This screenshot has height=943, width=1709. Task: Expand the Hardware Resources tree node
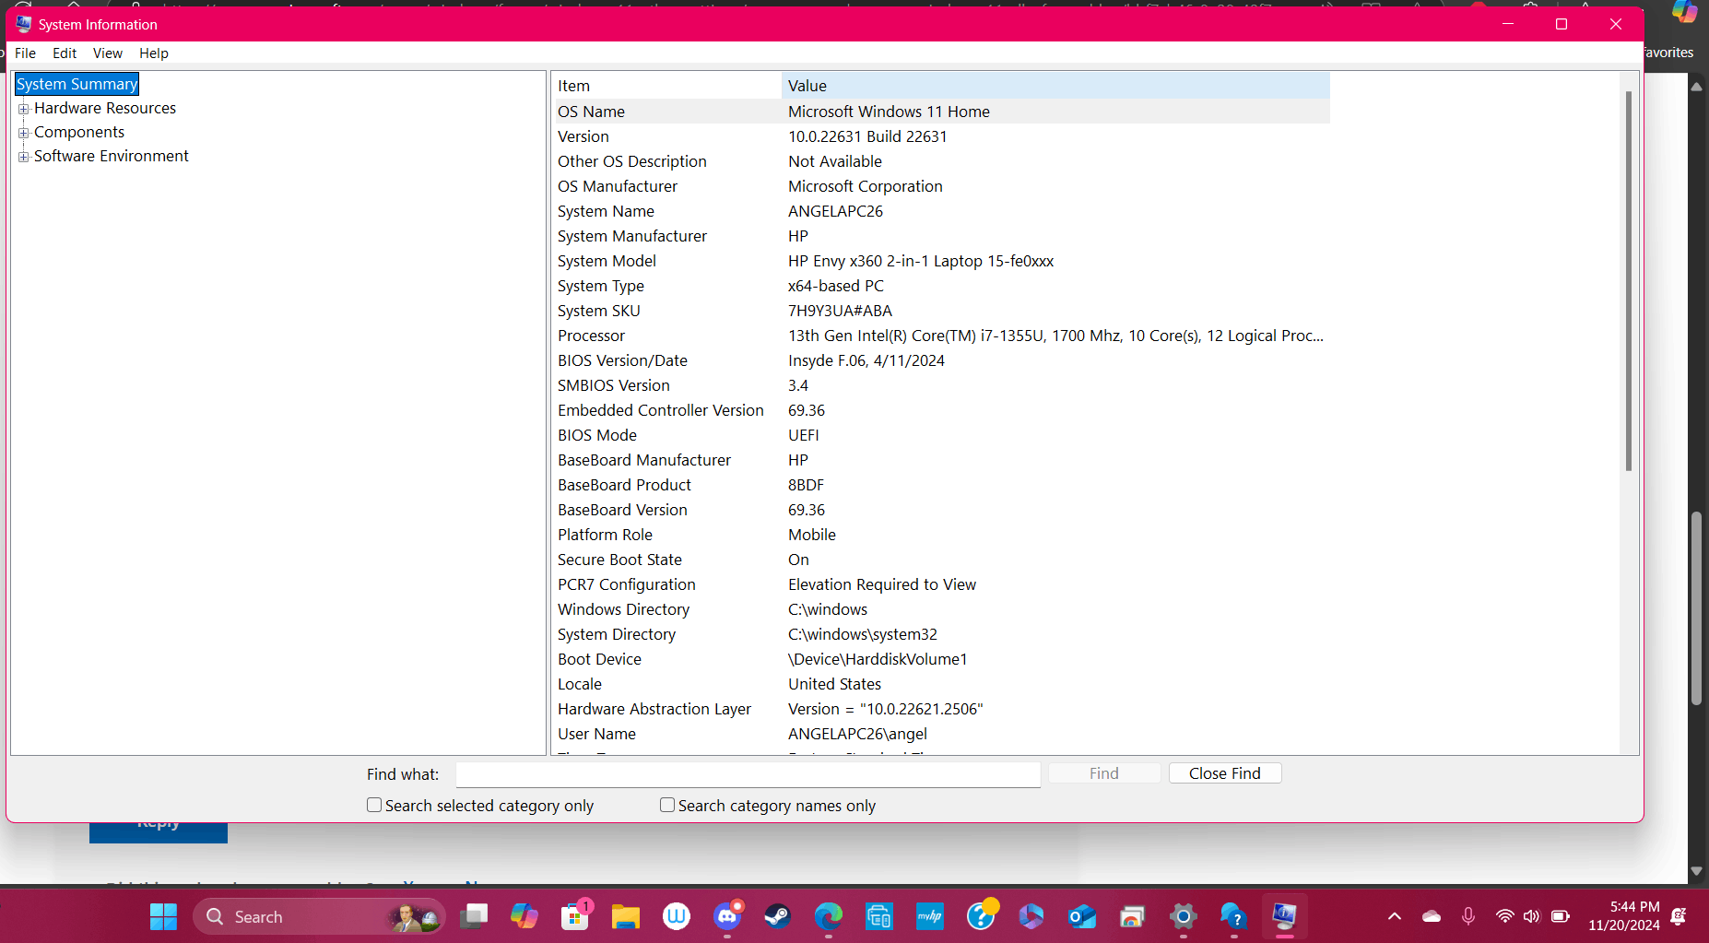24,108
